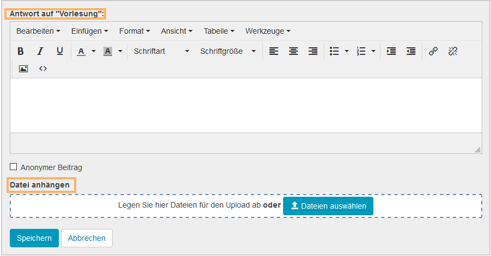The width and height of the screenshot is (491, 256).
Task: Apply text color with the A icon
Action: 81,51
